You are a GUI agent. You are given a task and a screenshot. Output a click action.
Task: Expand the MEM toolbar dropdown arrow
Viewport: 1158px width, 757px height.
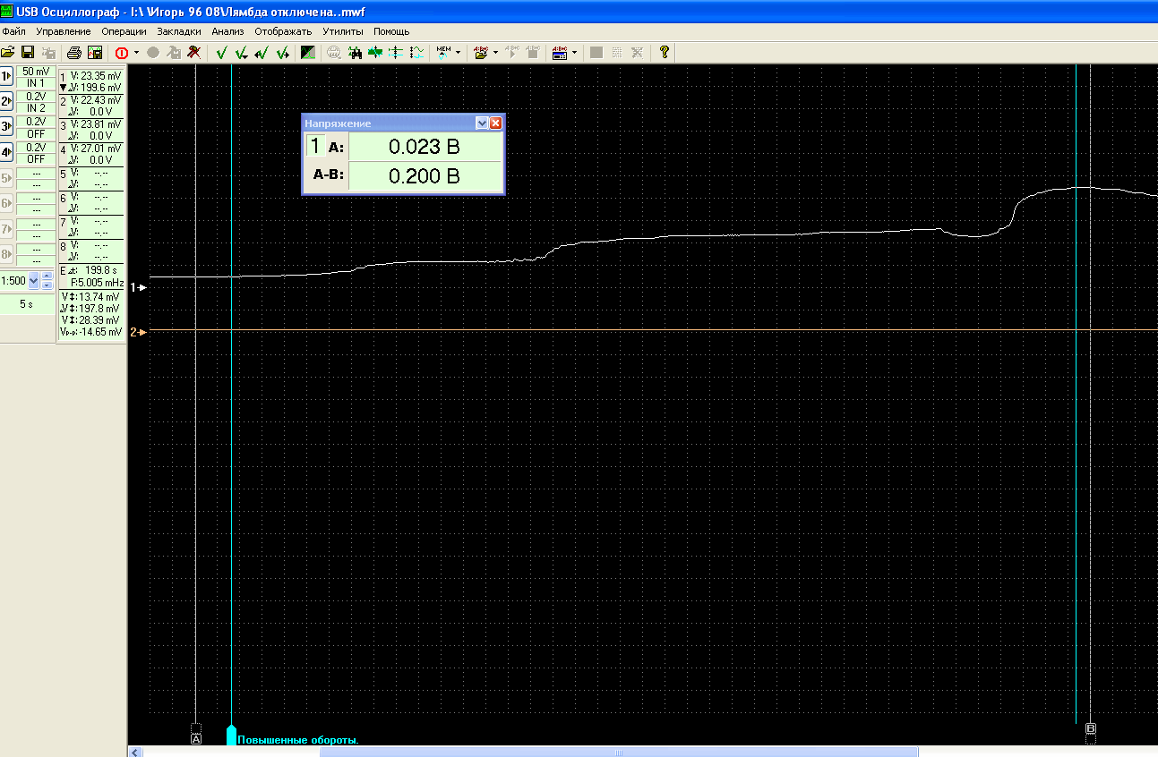coord(459,53)
